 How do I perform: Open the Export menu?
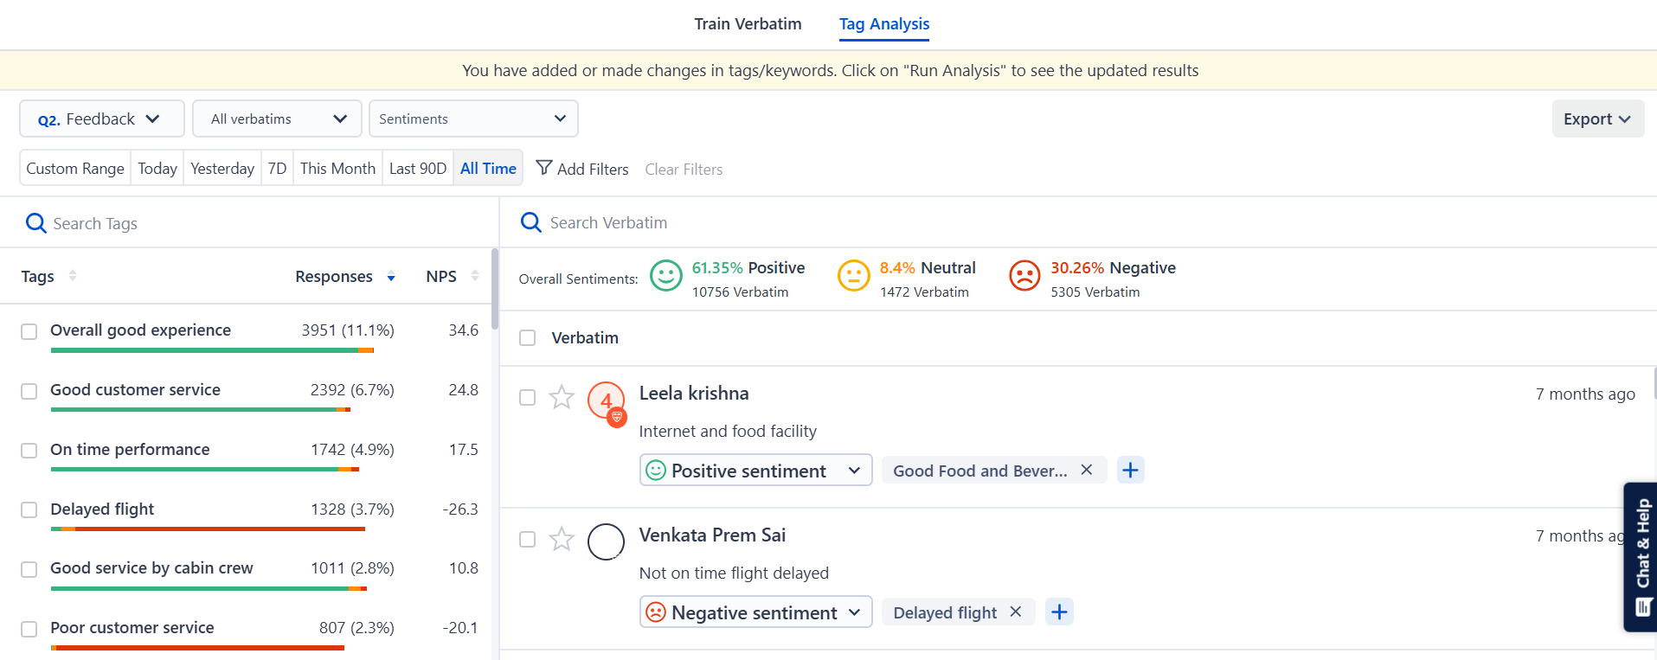tap(1596, 119)
